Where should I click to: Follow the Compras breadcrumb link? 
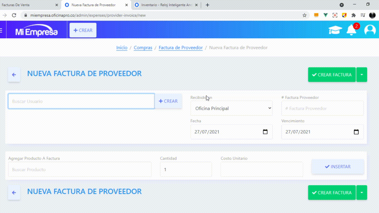[143, 48]
